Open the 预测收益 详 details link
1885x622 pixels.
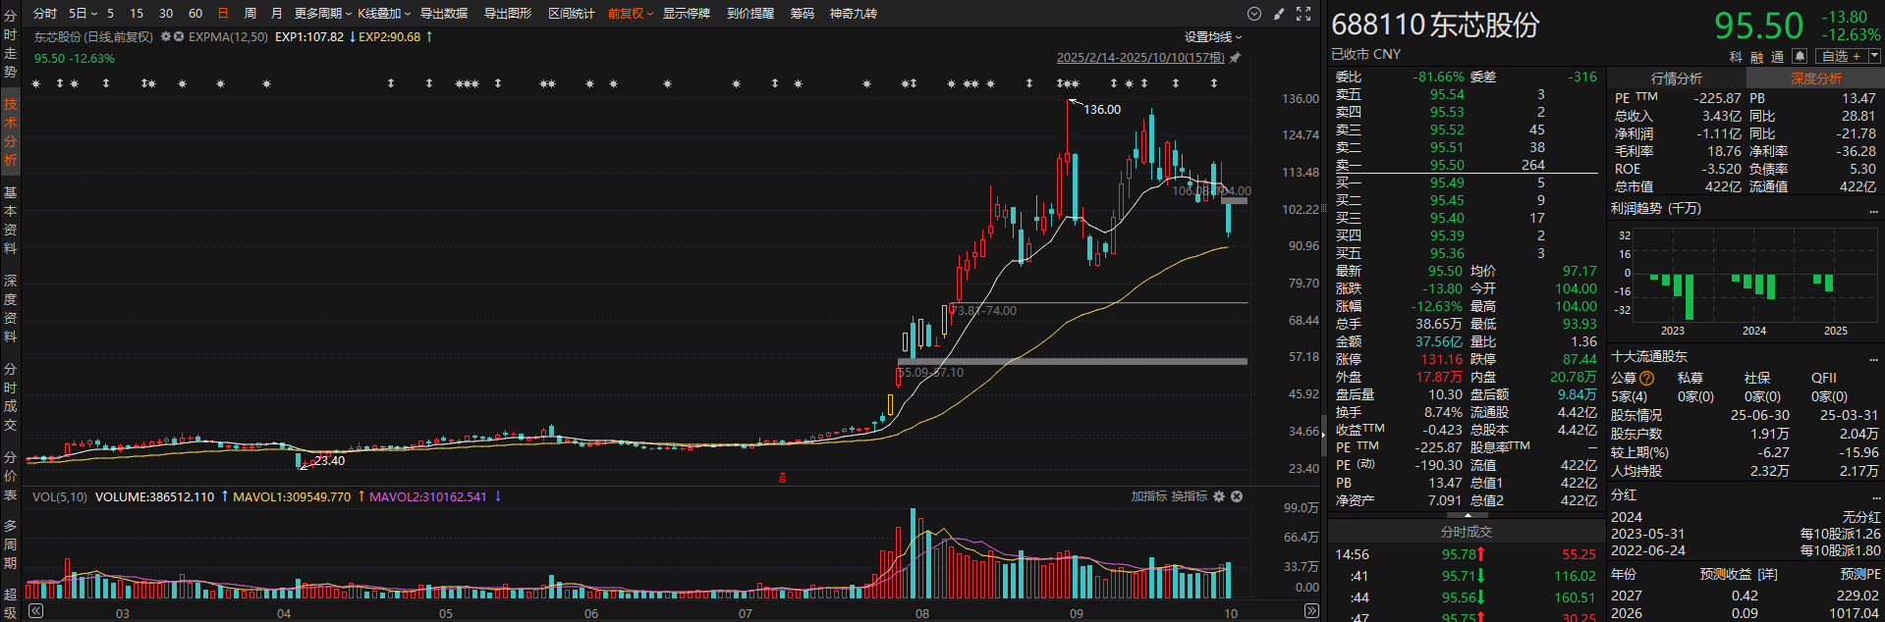1767,575
